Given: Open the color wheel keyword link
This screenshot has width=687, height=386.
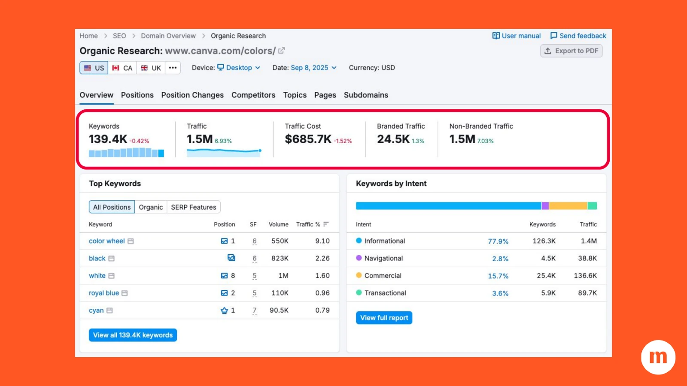Looking at the screenshot, I should (x=107, y=241).
